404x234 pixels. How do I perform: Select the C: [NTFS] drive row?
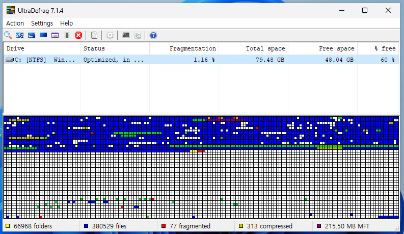tap(201, 60)
